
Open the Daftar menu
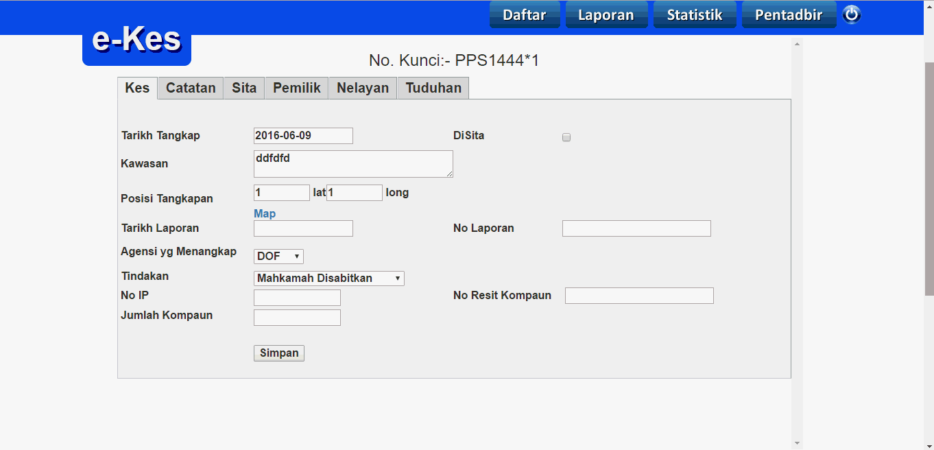[x=525, y=15]
